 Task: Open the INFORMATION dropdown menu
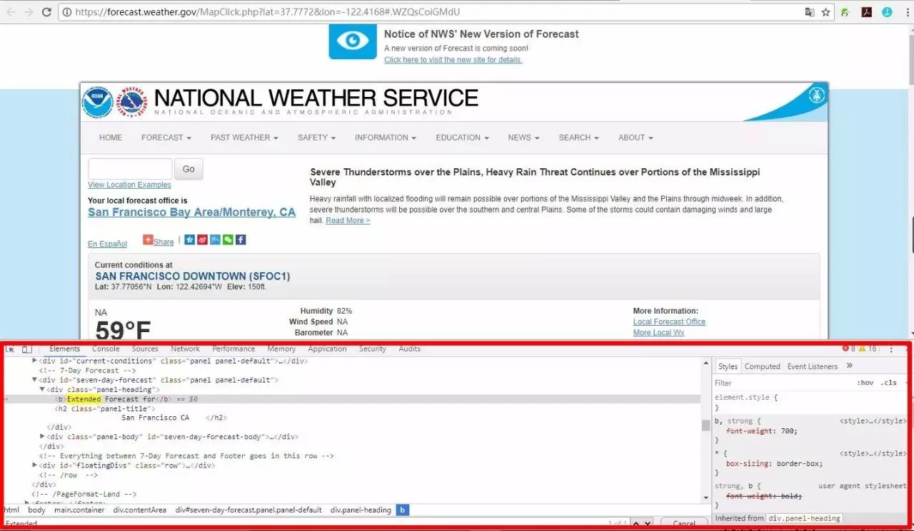point(386,138)
